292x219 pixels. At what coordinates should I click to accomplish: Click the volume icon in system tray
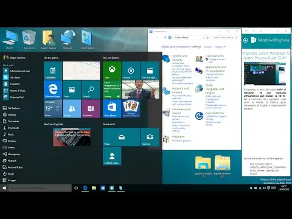click(x=264, y=188)
